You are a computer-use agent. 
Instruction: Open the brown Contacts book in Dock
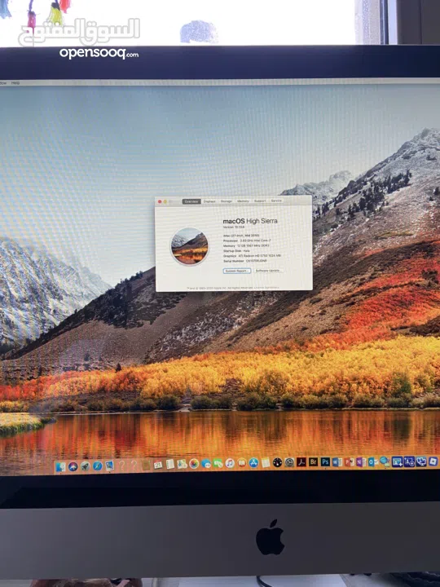tap(146, 465)
